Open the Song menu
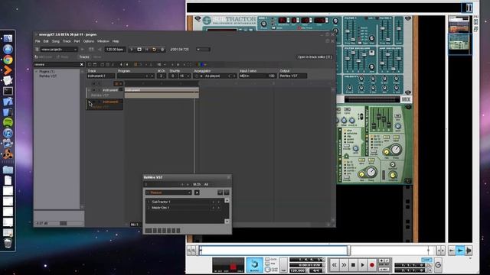The image size is (490, 275). click(x=56, y=41)
